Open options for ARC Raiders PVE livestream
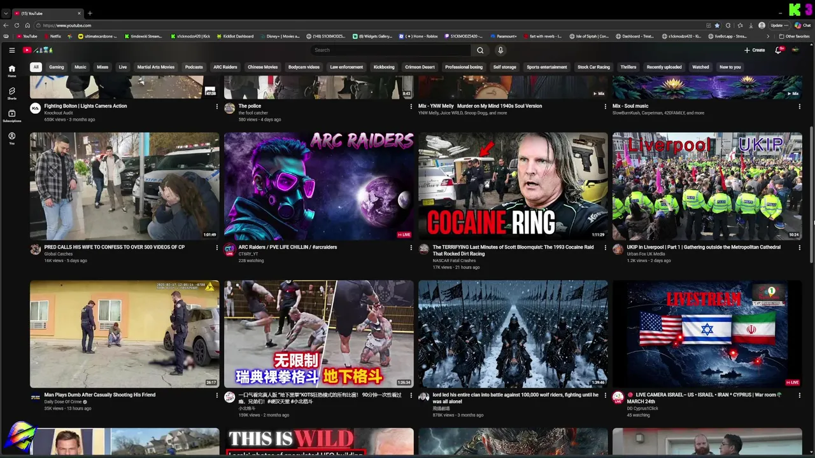Viewport: 815px width, 458px height. [x=411, y=247]
